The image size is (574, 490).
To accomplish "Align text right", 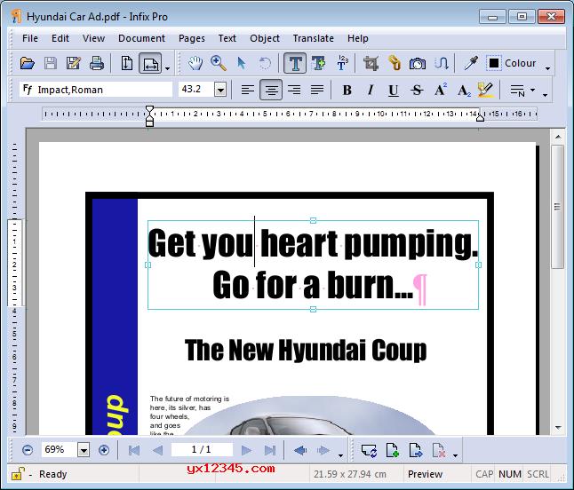I will [x=294, y=90].
